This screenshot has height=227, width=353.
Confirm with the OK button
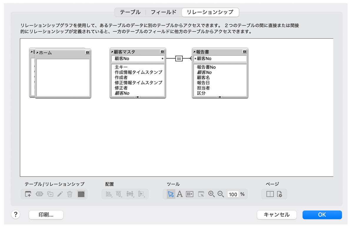point(322,215)
